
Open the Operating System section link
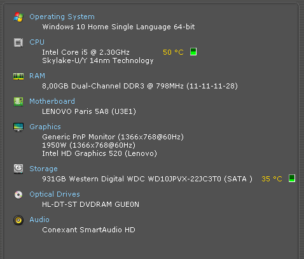62,17
